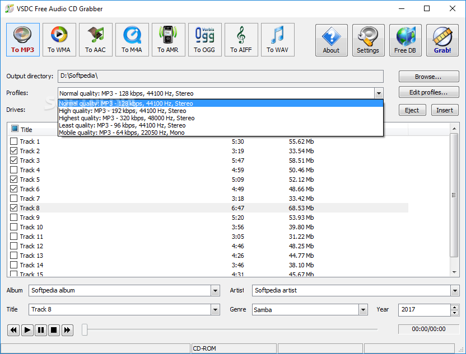Click the Browse... button
This screenshot has height=354, width=466.
pyautogui.click(x=428, y=77)
